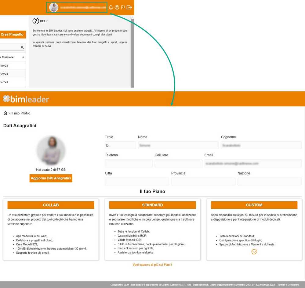The width and height of the screenshot is (305, 288).
Task: Click 'Apri modelli IFC nel web' bullet
Action: tap(31, 236)
